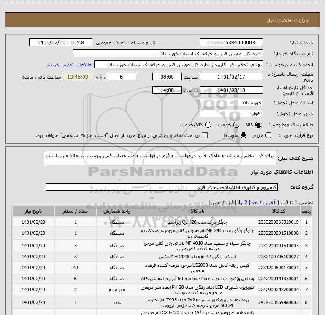325x315 pixels.
Task: Select item code 2231200690170001
Action: [279, 268]
